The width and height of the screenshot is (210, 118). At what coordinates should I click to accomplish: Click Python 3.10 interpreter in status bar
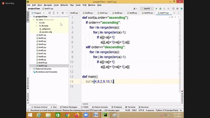pos(167,110)
